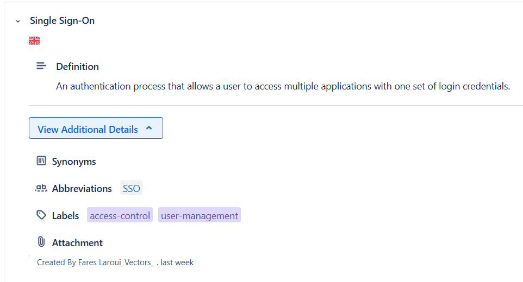Click the Abbreviations section label
523x282 pixels.
coord(82,189)
